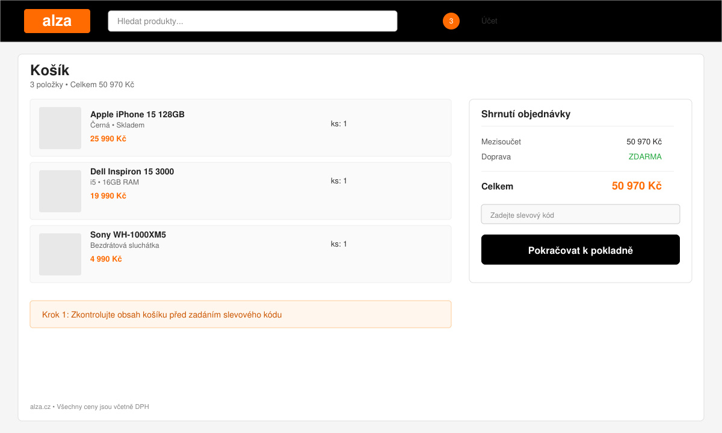Screen dimensions: 722x433
Task: Click the Dell Inspiron 15 product thumbnail
Action: 60,191
